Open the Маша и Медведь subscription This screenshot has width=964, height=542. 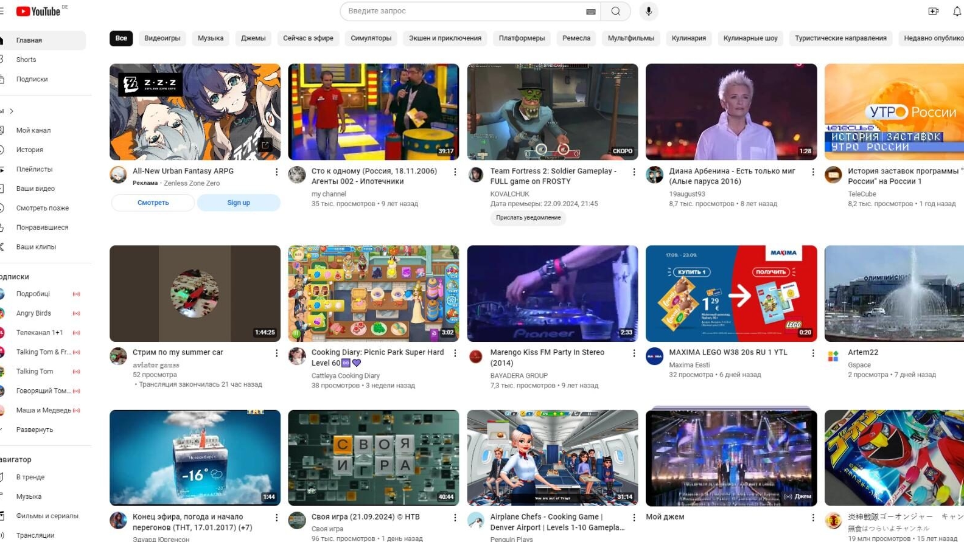[43, 411]
